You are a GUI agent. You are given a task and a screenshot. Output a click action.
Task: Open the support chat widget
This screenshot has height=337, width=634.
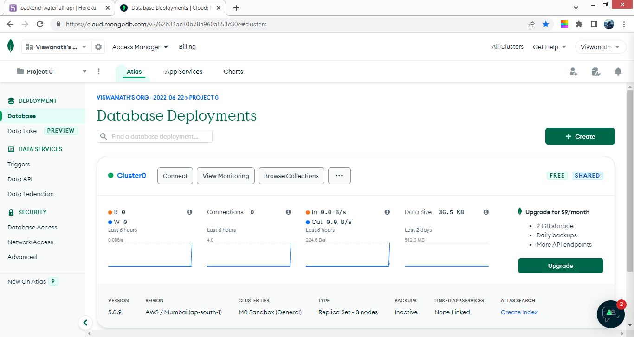tap(611, 314)
